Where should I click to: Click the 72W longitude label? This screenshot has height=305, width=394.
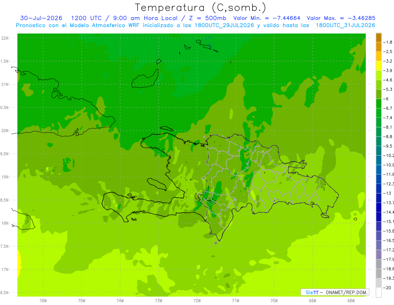[197, 301]
